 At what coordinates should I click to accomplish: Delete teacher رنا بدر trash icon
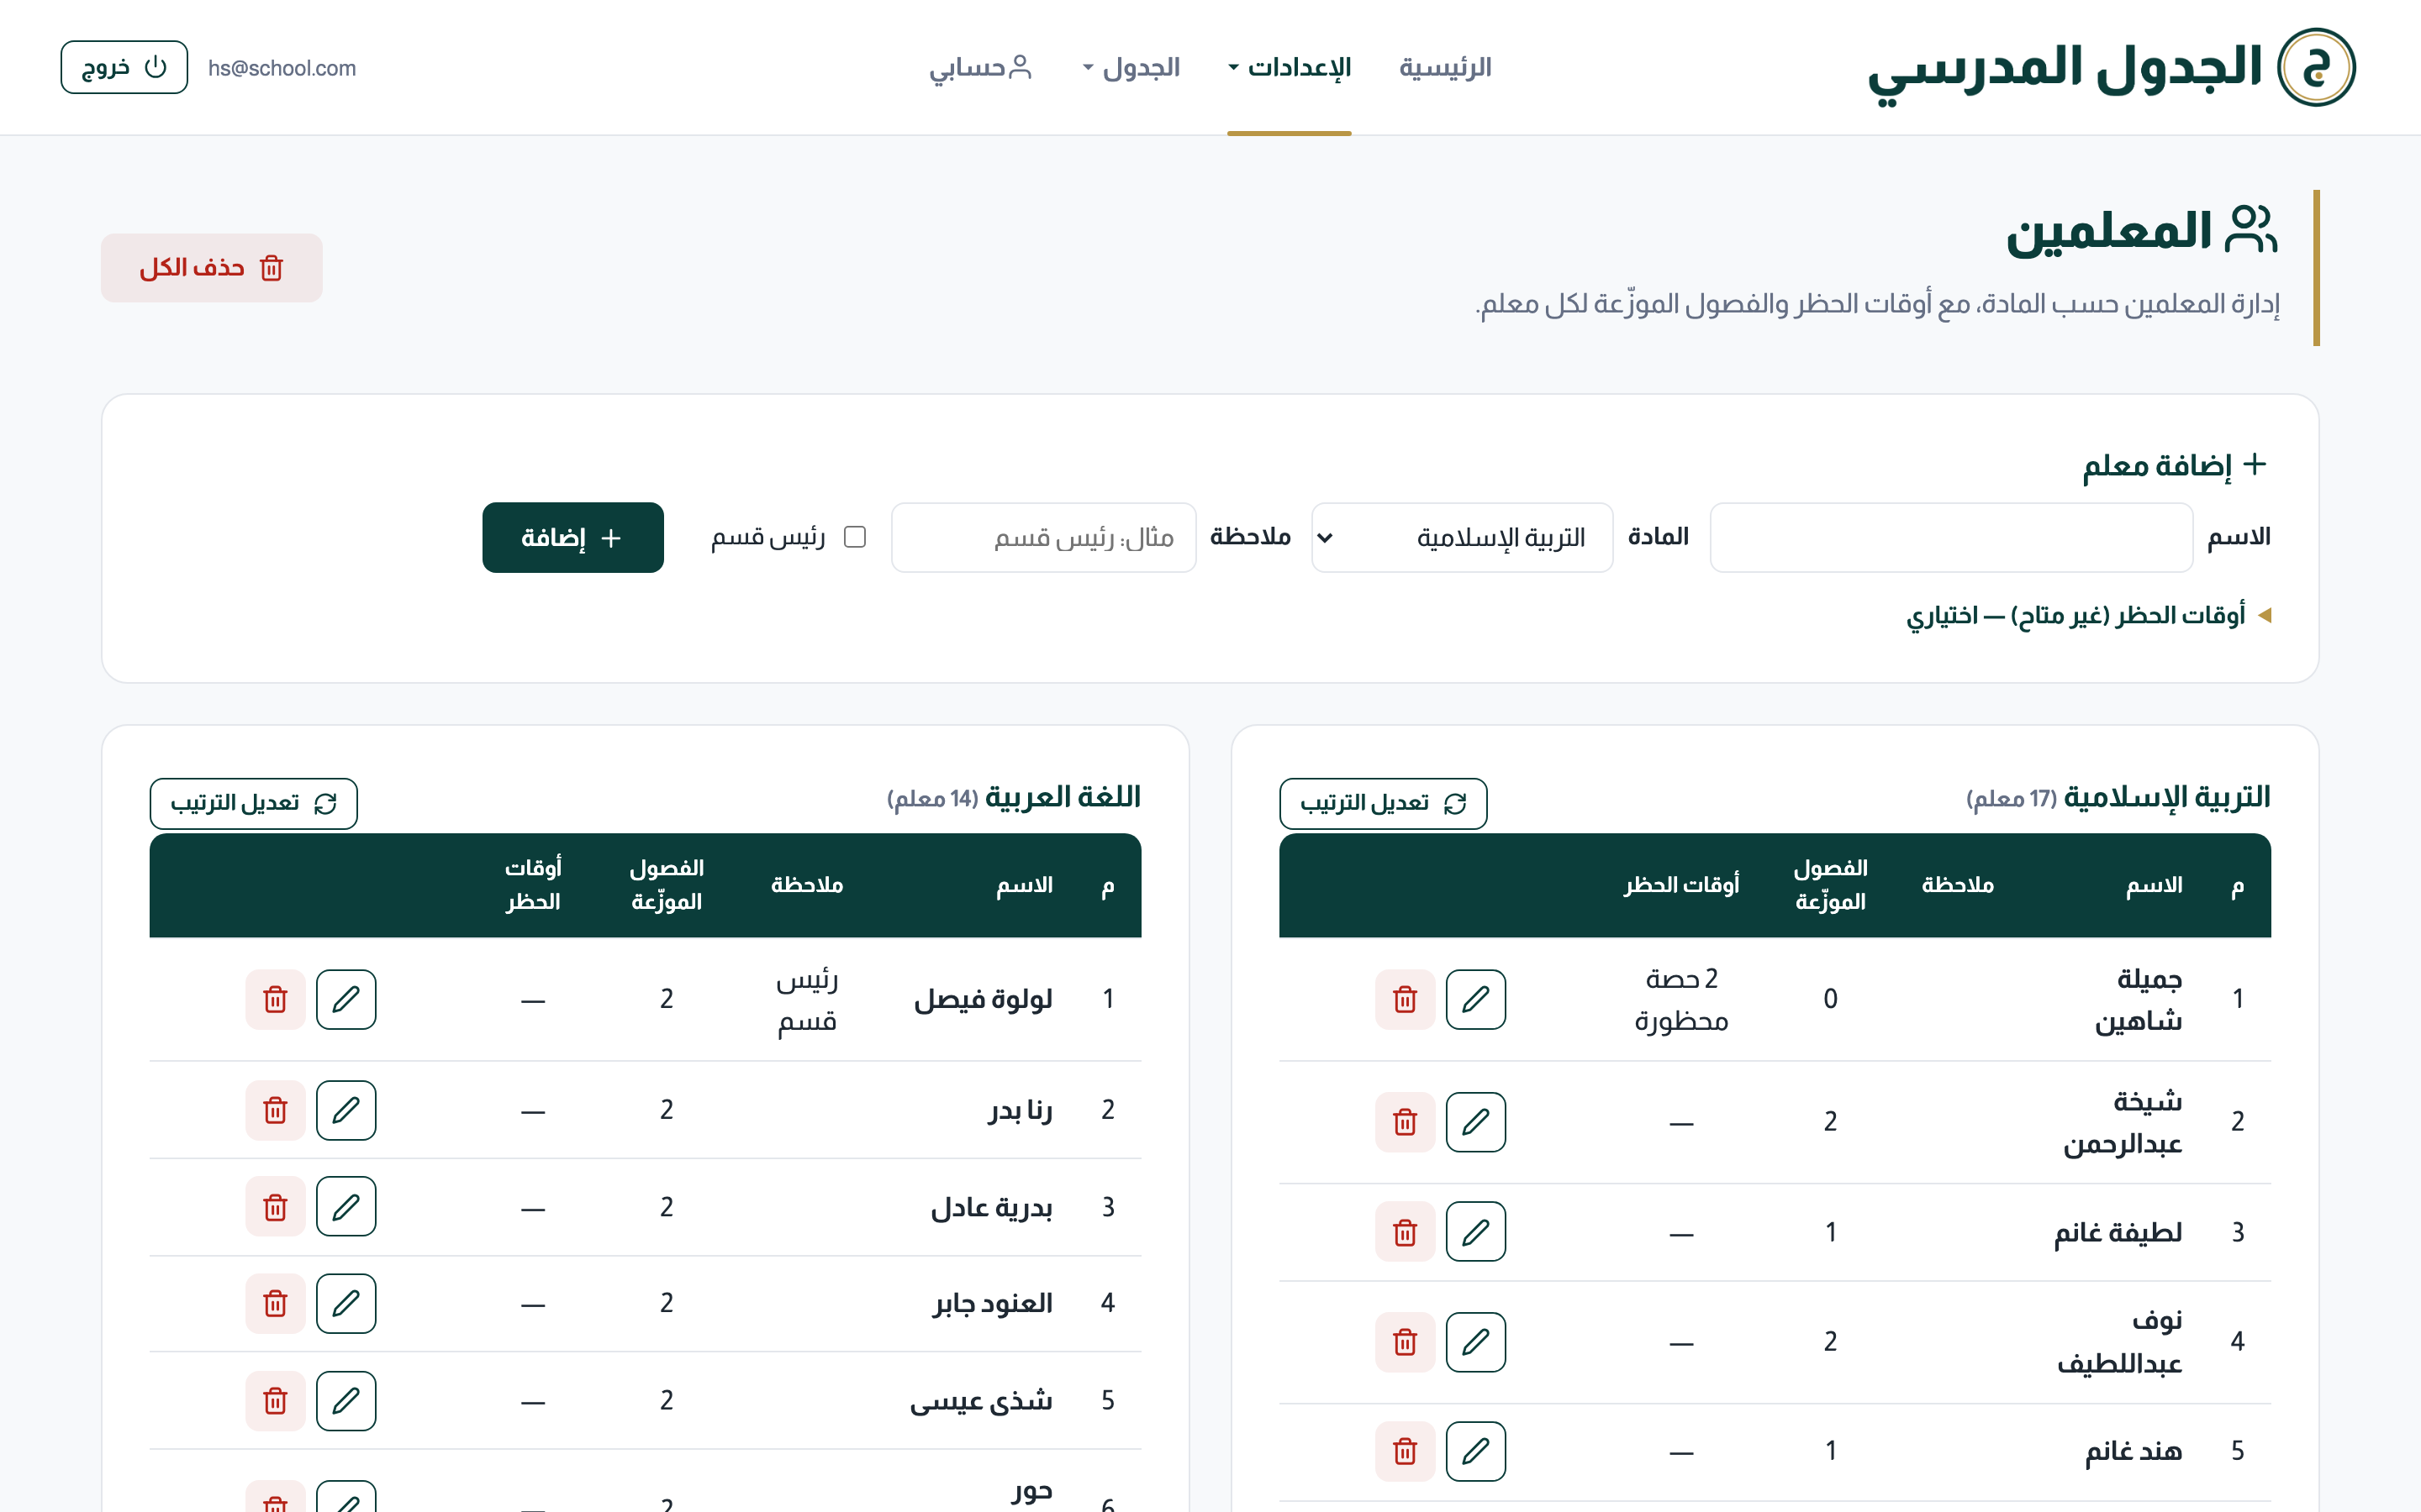tap(275, 1110)
